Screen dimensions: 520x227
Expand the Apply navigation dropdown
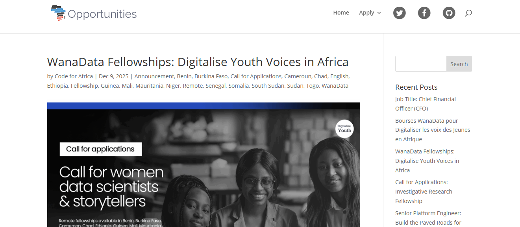pos(366,12)
